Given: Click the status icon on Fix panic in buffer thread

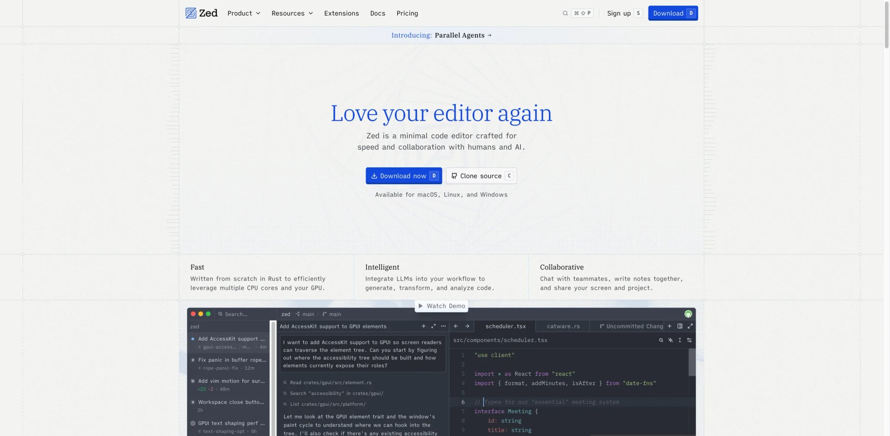Looking at the screenshot, I should pyautogui.click(x=193, y=360).
